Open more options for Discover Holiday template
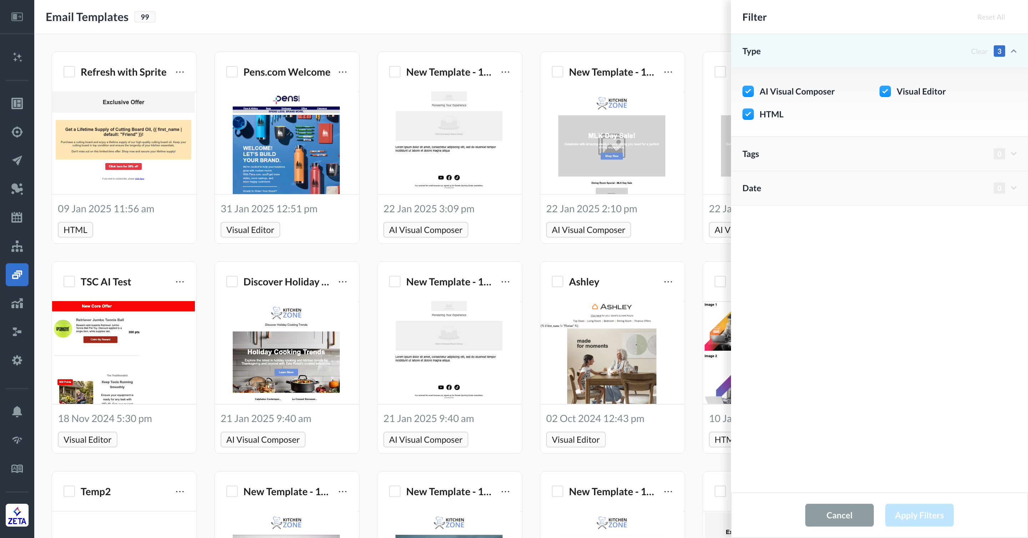 (342, 282)
